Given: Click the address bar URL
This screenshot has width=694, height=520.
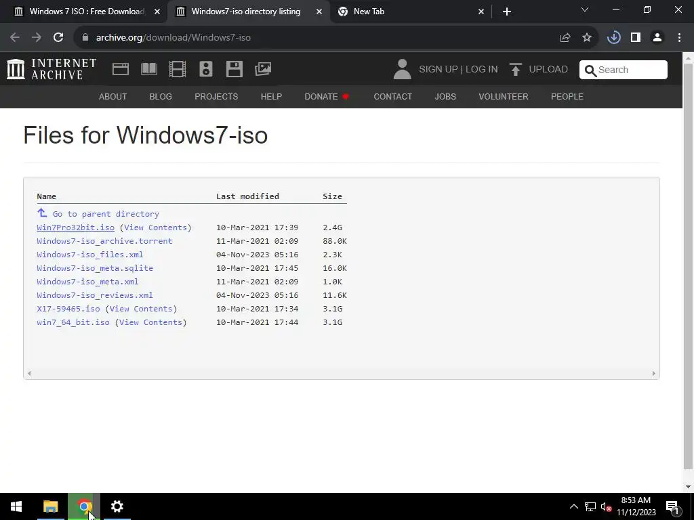Looking at the screenshot, I should click(x=173, y=38).
